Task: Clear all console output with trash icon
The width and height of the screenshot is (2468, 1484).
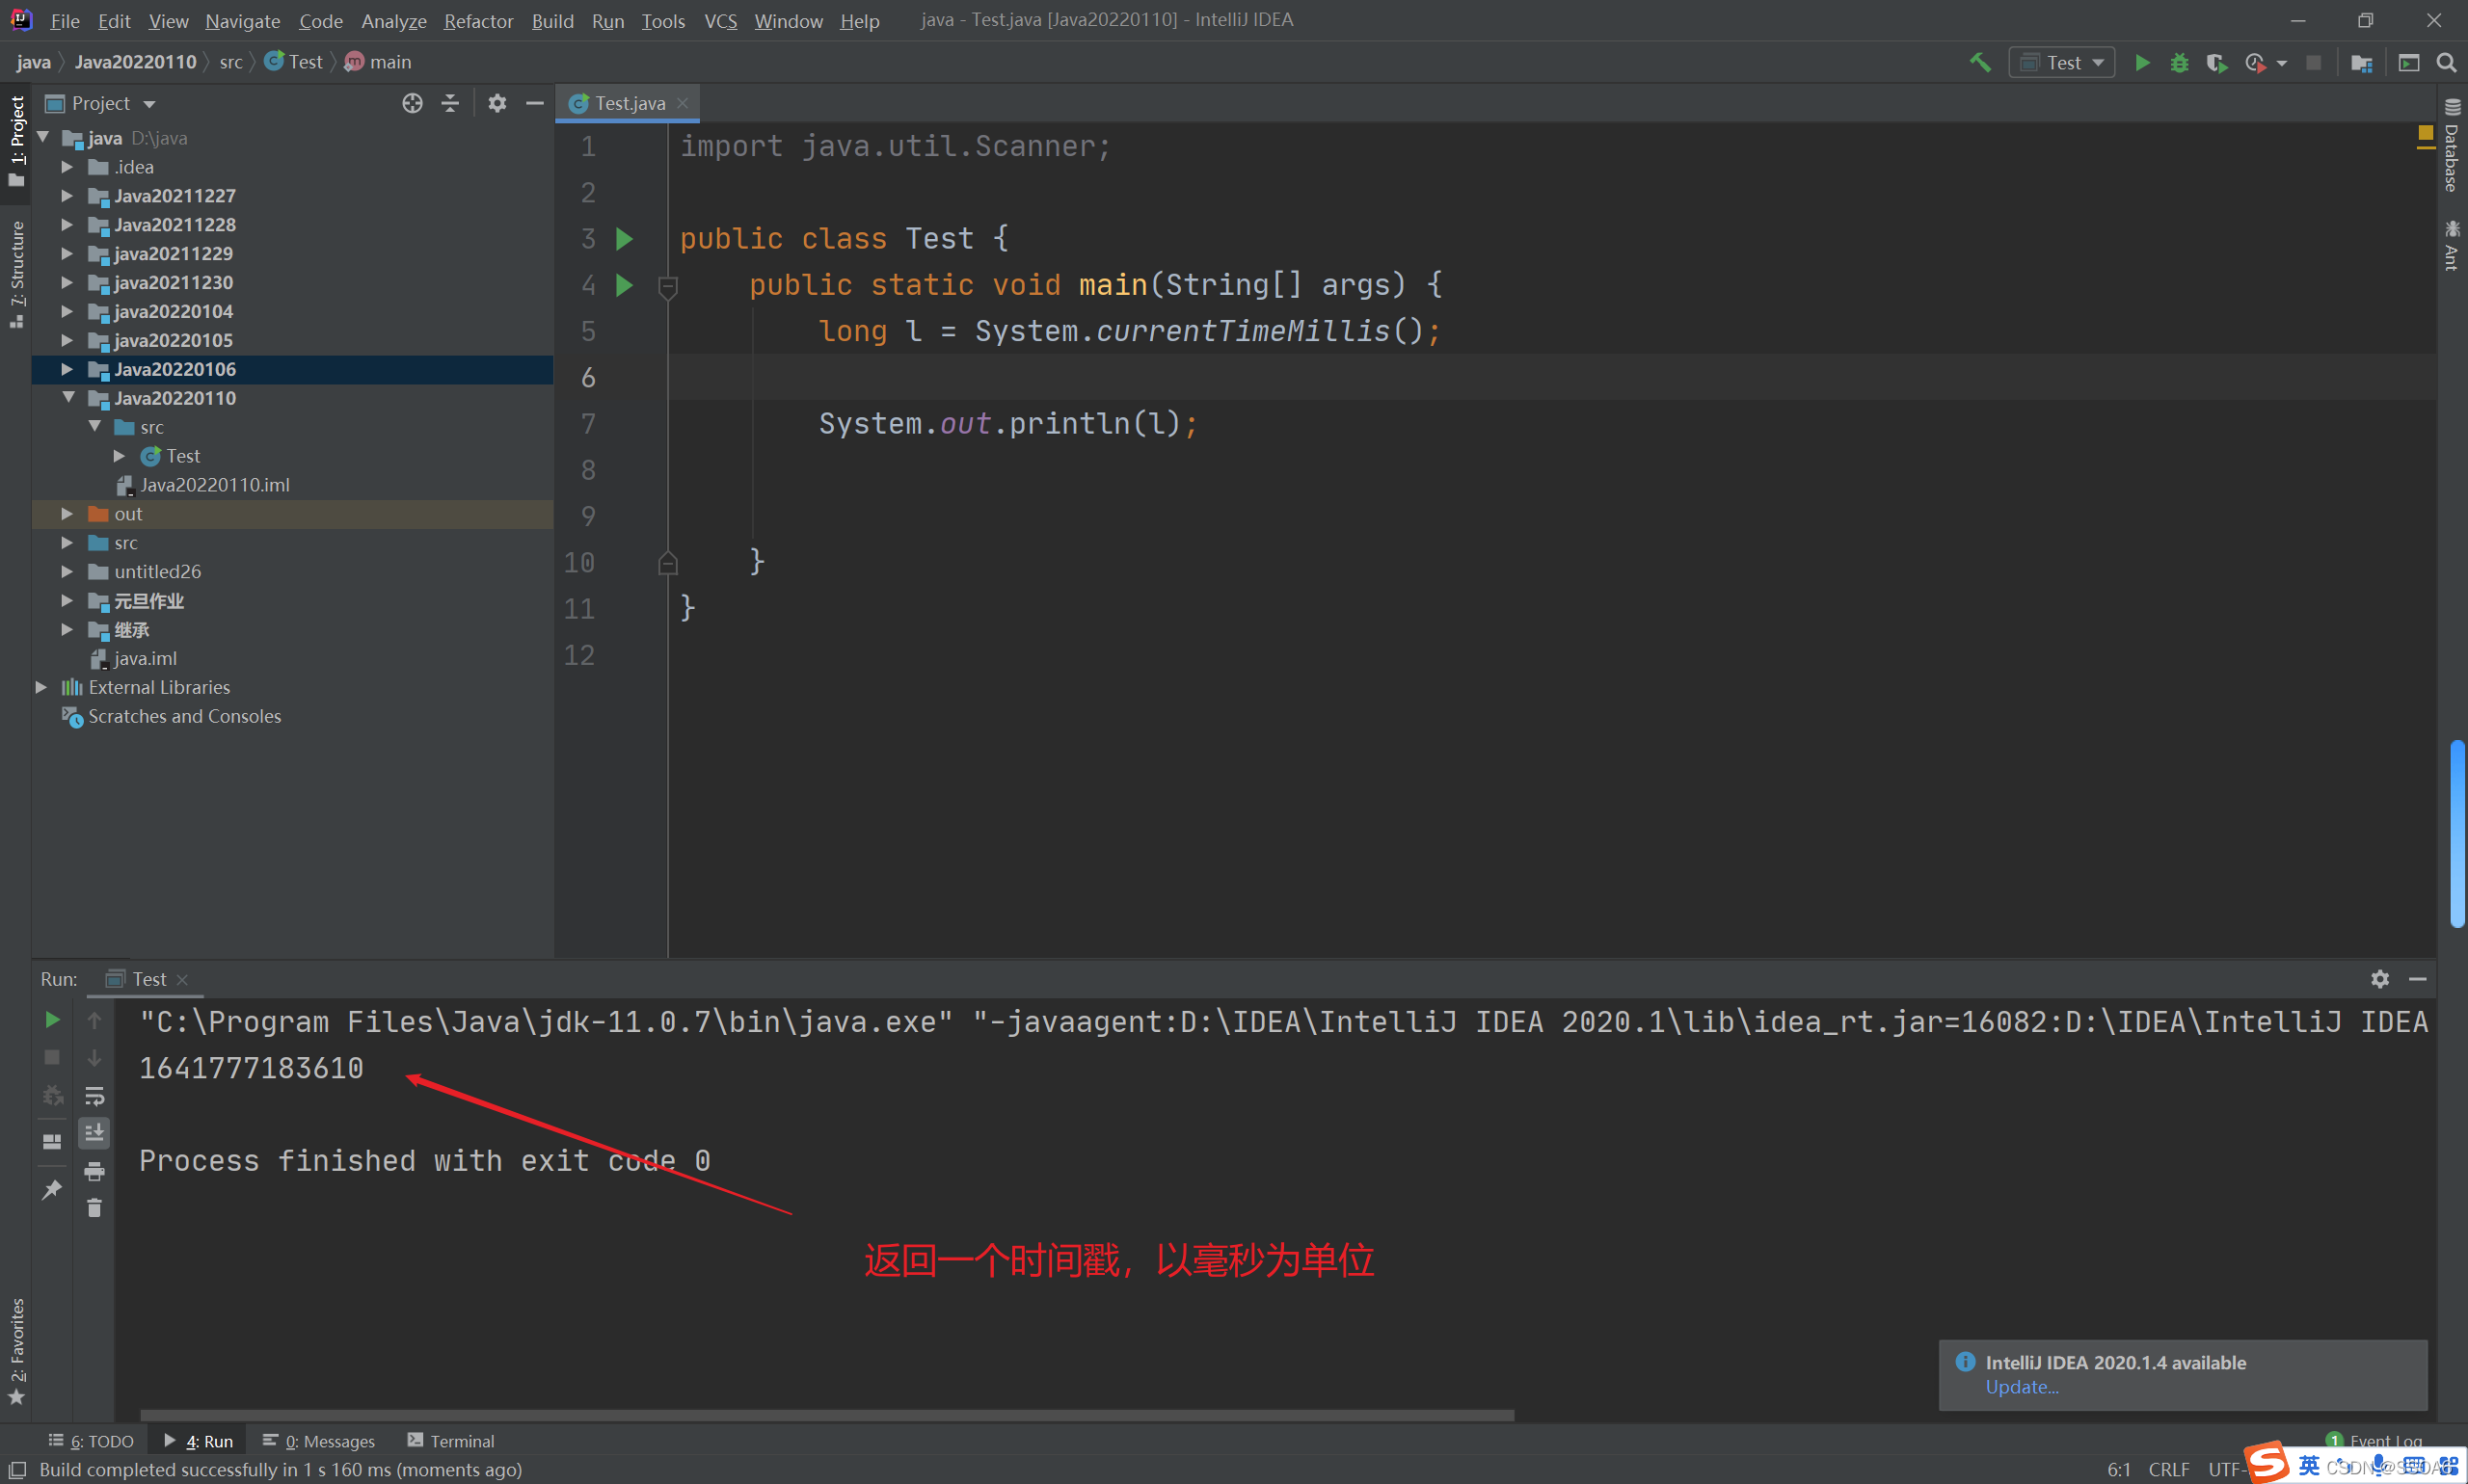Action: coord(94,1208)
